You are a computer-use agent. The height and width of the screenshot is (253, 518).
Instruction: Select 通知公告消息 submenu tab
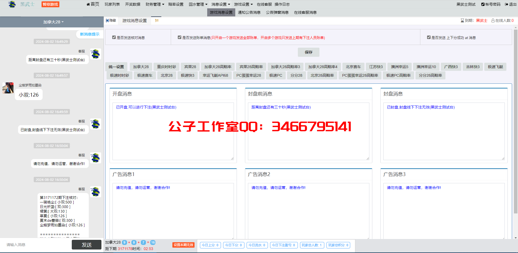(249, 12)
